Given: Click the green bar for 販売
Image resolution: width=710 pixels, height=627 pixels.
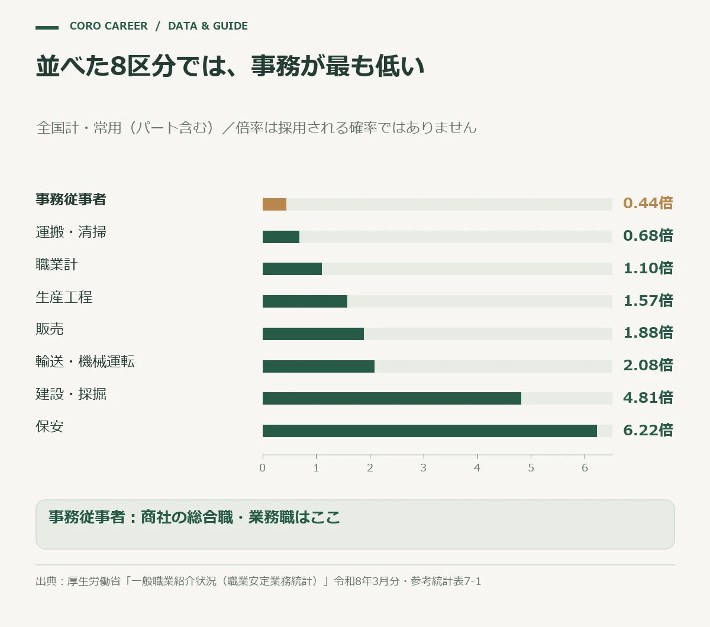Looking at the screenshot, I should tap(313, 334).
